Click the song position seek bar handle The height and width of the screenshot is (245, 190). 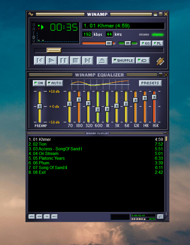(54, 50)
